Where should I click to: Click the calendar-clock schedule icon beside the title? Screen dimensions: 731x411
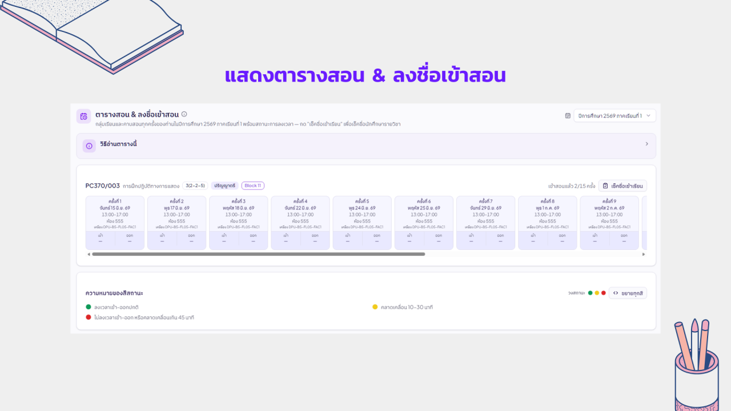84,116
